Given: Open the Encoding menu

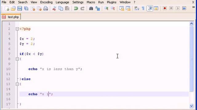Looking at the screenshot, I should [46, 2].
